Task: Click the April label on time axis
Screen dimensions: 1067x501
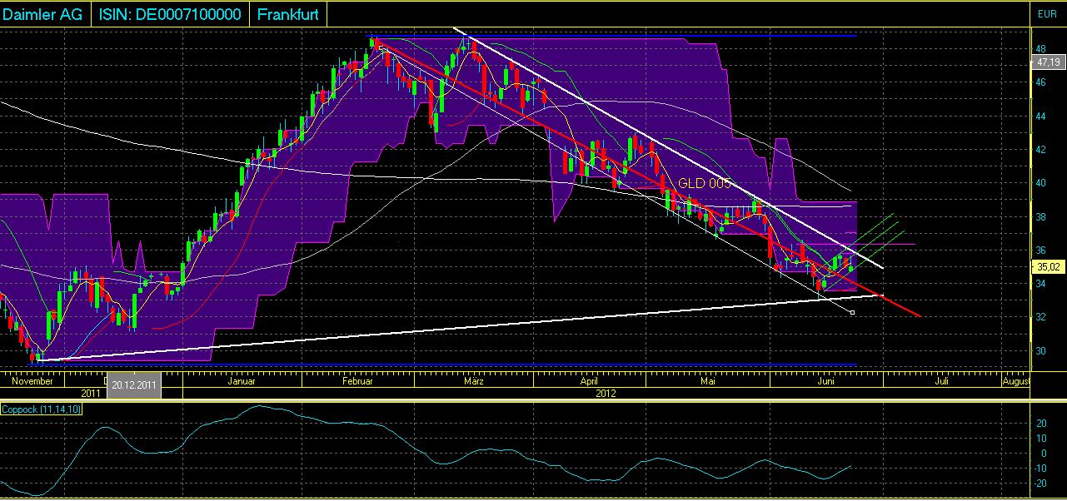Action: [588, 381]
